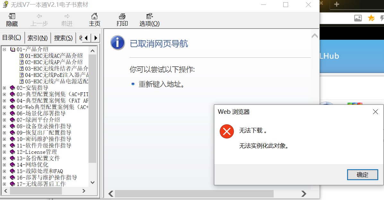The width and height of the screenshot is (384, 200).
Task: Click the image icon in browser toolbar
Action: point(358,18)
